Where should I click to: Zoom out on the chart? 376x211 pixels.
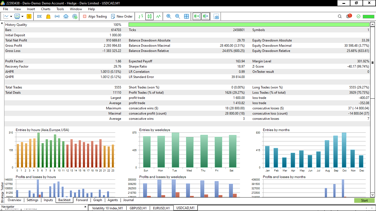178,16
